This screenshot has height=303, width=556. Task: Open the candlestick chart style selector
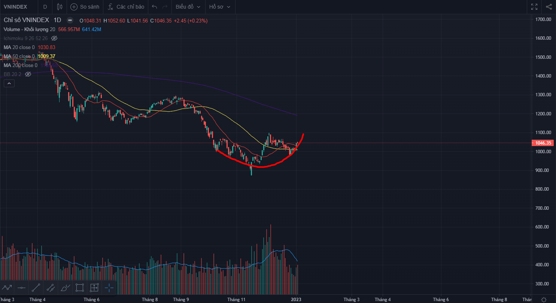(x=60, y=7)
